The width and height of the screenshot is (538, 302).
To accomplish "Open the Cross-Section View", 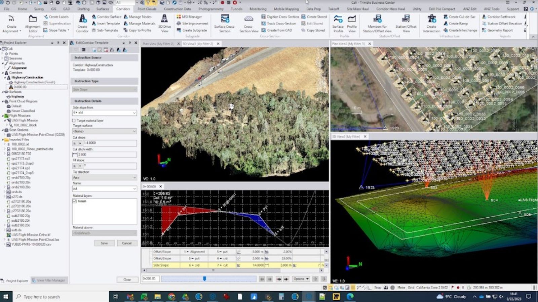I will 249,24.
